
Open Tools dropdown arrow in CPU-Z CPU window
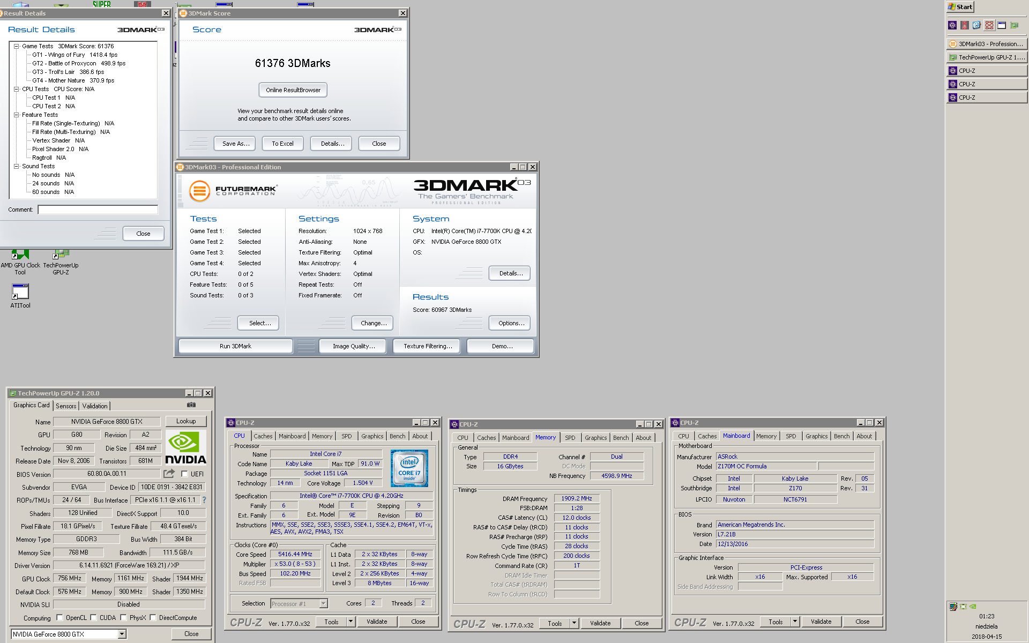[x=351, y=622]
